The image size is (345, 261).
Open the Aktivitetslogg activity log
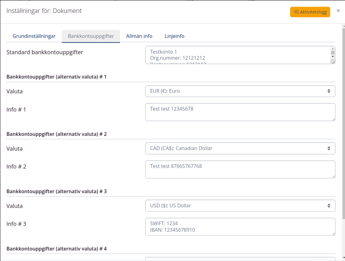tap(310, 12)
